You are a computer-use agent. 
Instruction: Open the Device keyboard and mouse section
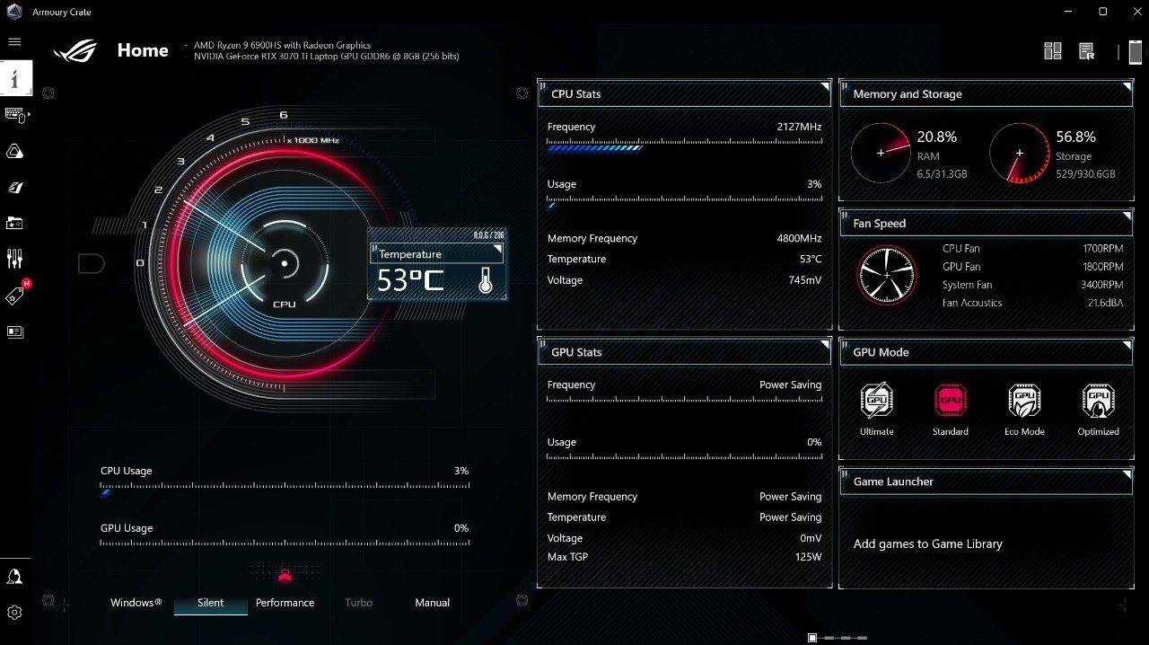15,115
